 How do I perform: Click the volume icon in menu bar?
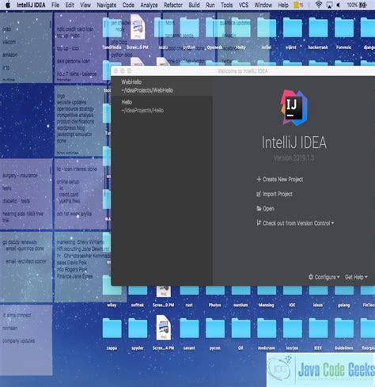339,5
